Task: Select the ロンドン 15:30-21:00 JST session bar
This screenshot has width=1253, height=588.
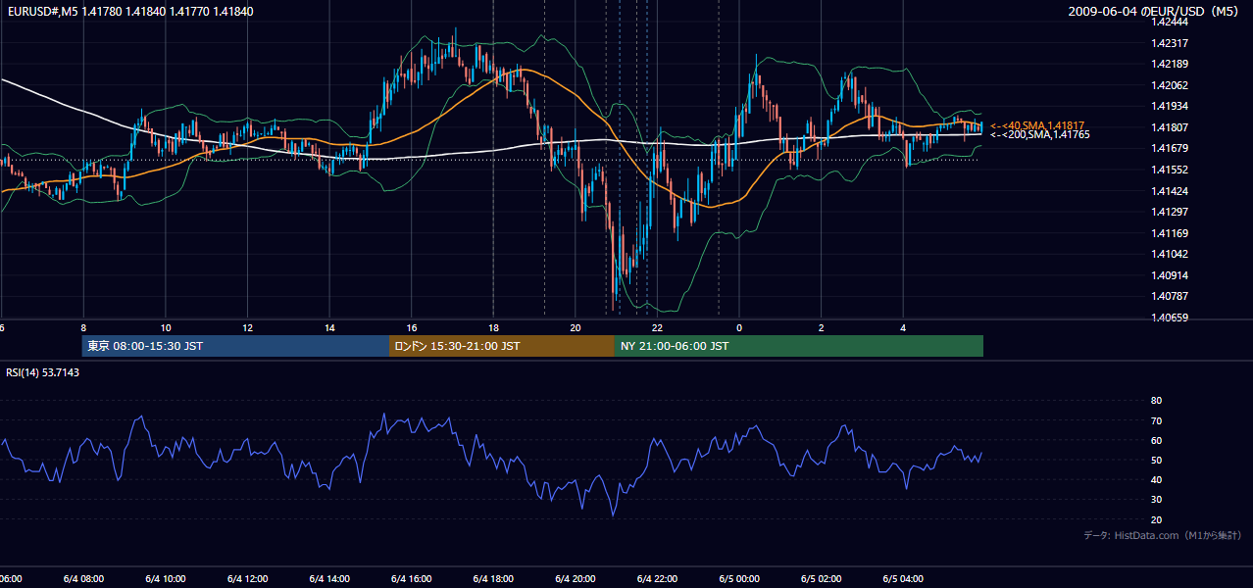Action: [x=502, y=346]
